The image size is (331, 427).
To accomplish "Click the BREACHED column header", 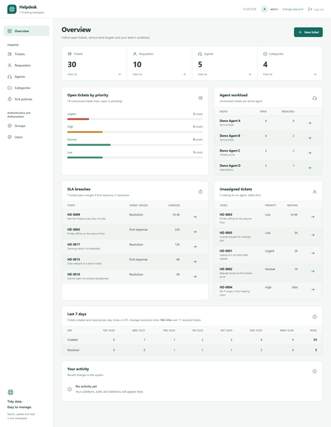I will pyautogui.click(x=288, y=112).
